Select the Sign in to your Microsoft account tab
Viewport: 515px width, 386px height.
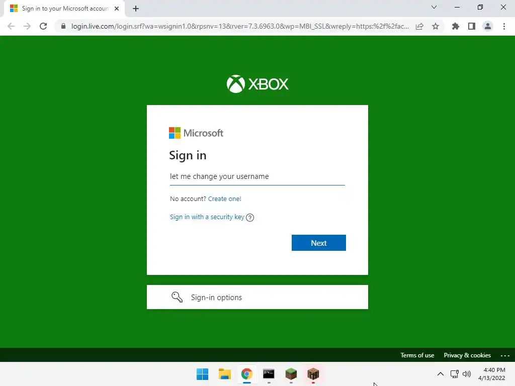pos(64,9)
